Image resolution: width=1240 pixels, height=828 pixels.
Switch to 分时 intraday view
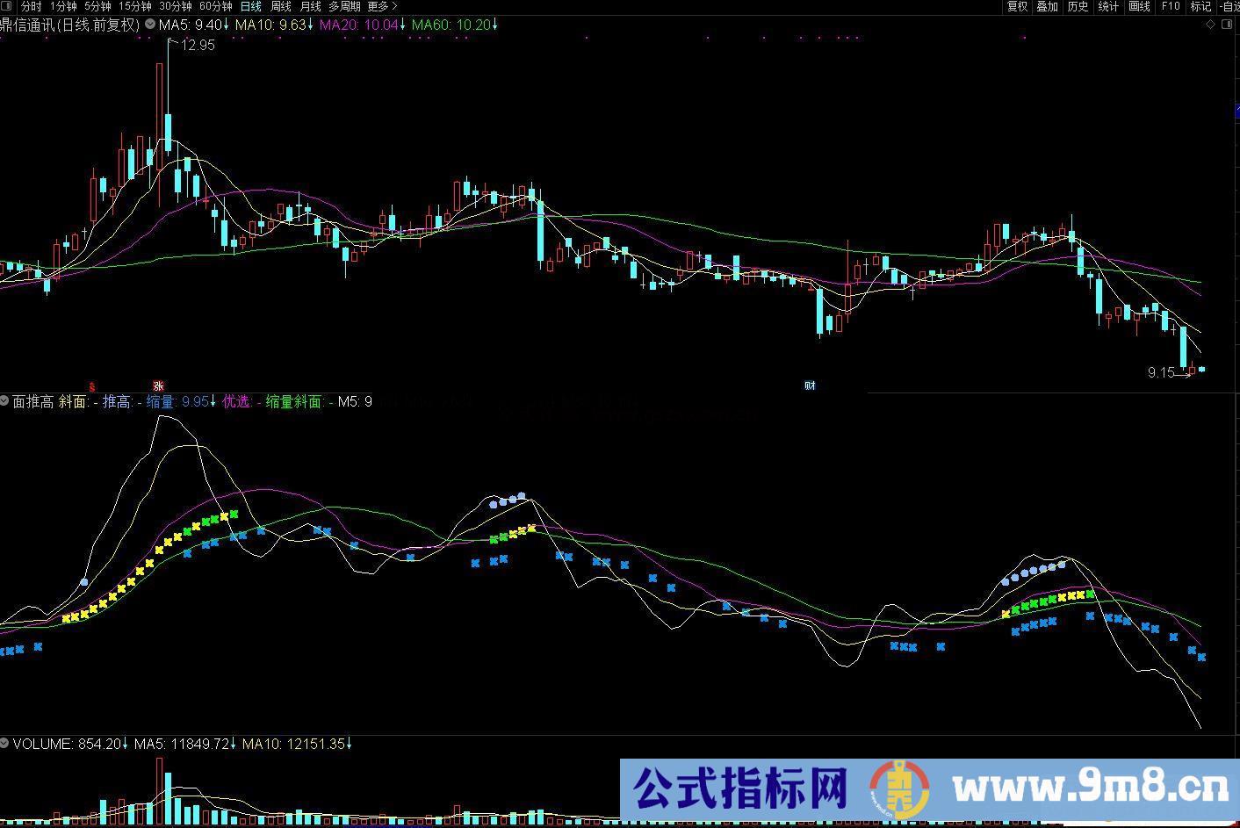click(x=30, y=6)
